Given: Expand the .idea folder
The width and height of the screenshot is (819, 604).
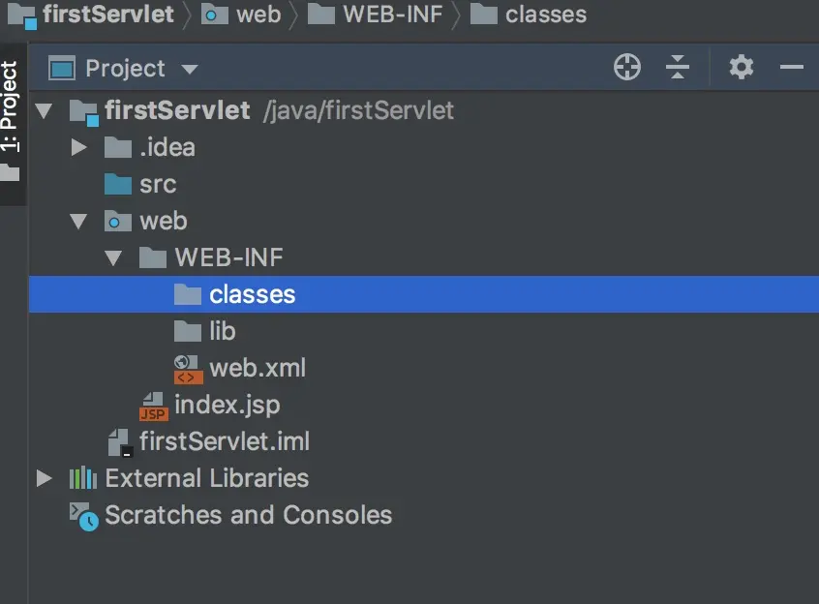Looking at the screenshot, I should click(79, 148).
